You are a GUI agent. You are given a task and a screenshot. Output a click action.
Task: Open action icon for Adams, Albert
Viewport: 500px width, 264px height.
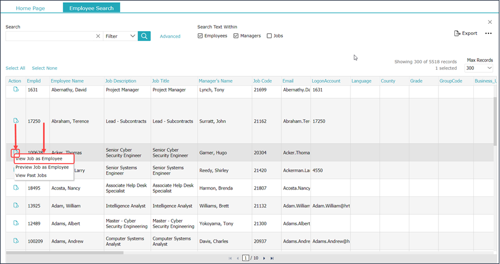pos(16,222)
